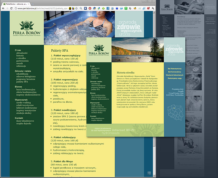The height and width of the screenshot is (178, 218).
Task: Click 'O nas' heading in browser sidebar
Action: [x=18, y=50]
